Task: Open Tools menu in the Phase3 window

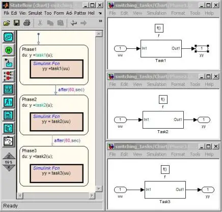Action: click(x=195, y=154)
